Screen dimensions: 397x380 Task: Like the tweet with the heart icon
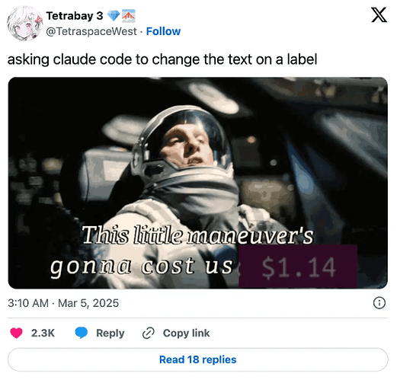click(x=16, y=333)
